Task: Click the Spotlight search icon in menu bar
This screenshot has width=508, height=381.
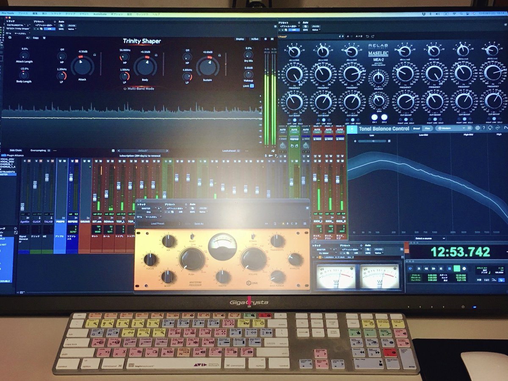Action: point(461,14)
